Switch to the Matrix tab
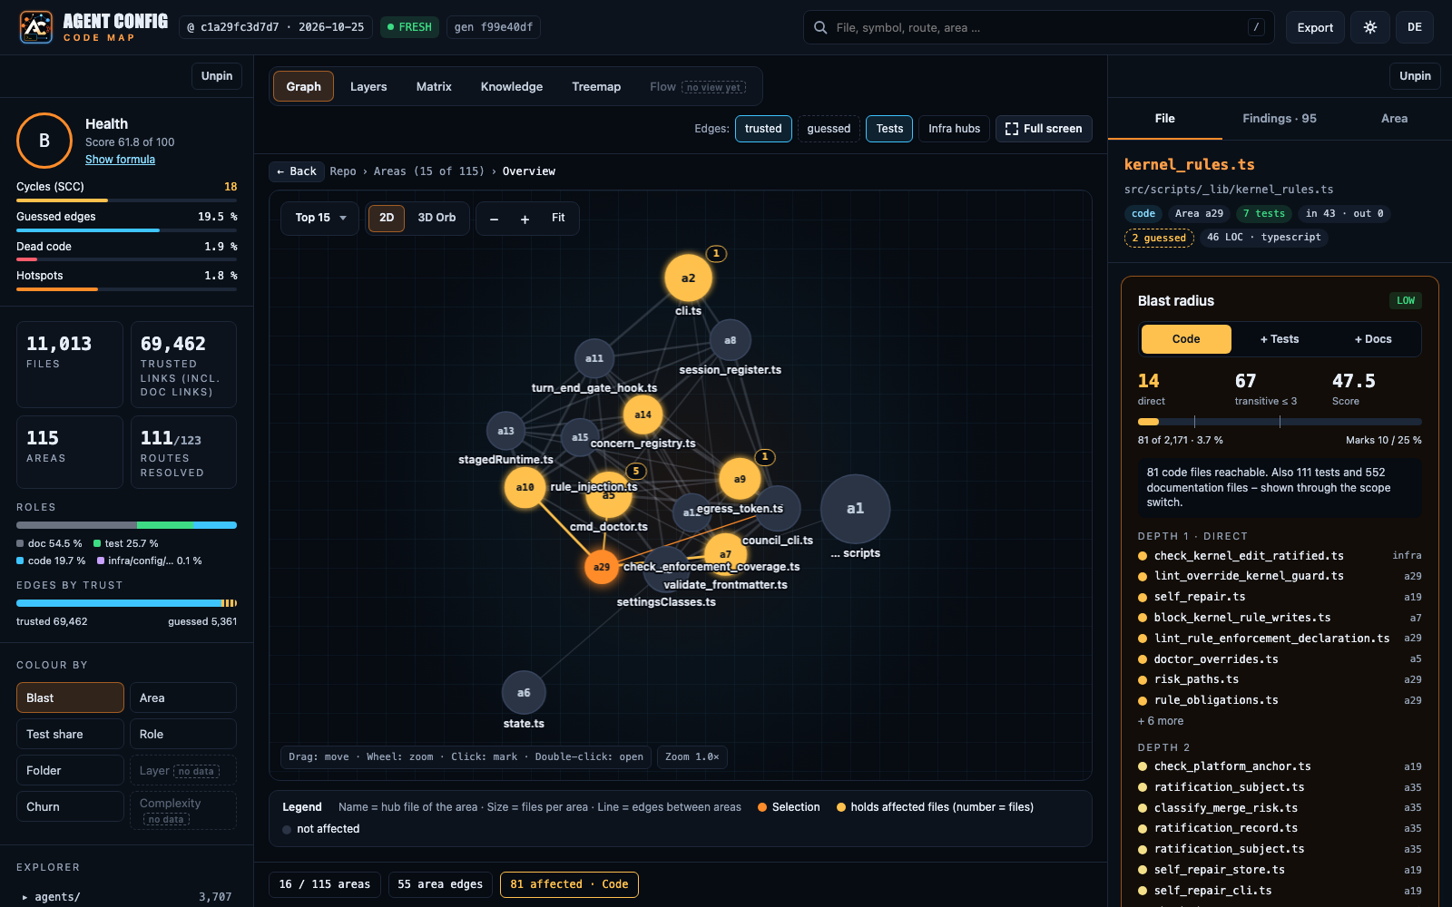The height and width of the screenshot is (907, 1452). point(434,87)
